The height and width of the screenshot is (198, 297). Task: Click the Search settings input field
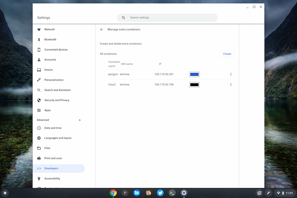167,18
